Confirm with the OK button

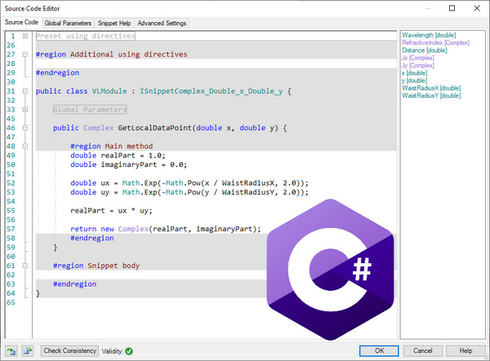pos(380,350)
